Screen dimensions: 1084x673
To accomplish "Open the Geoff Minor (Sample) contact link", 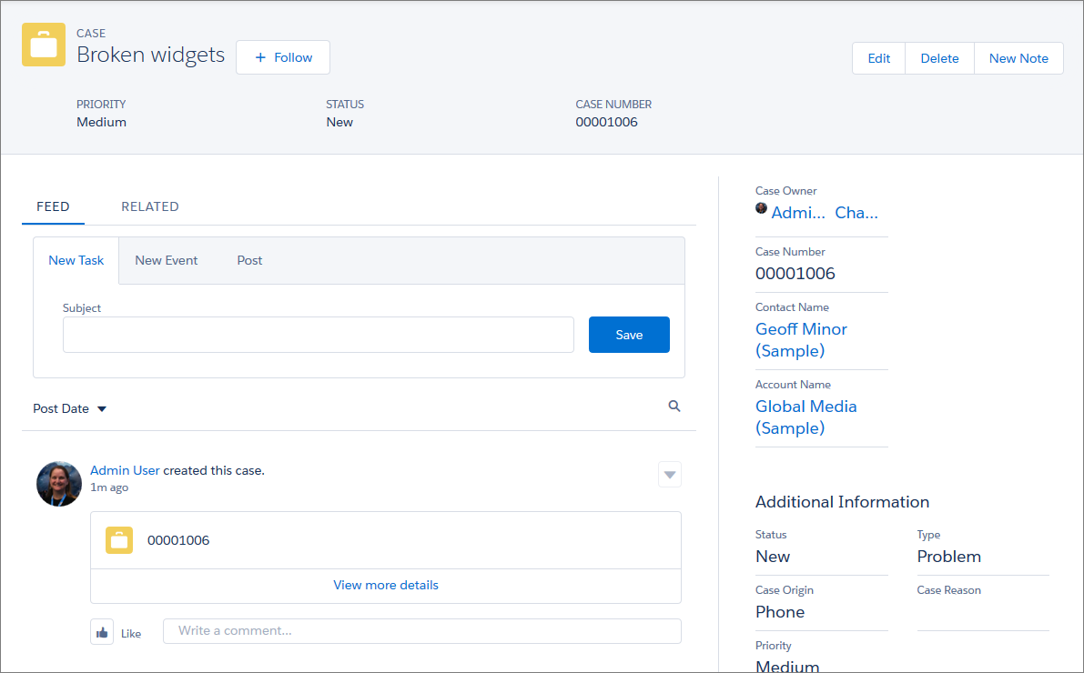I will (801, 339).
